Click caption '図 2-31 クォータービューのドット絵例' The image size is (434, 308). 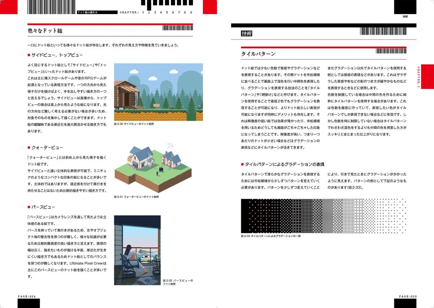(x=136, y=197)
